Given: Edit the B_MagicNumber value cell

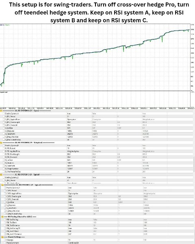Looking at the screenshot, I should click(79, 169).
